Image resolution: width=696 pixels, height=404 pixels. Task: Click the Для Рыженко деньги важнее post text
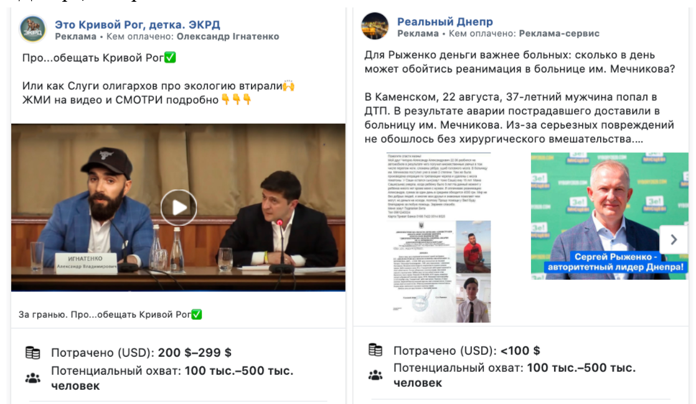click(x=519, y=62)
